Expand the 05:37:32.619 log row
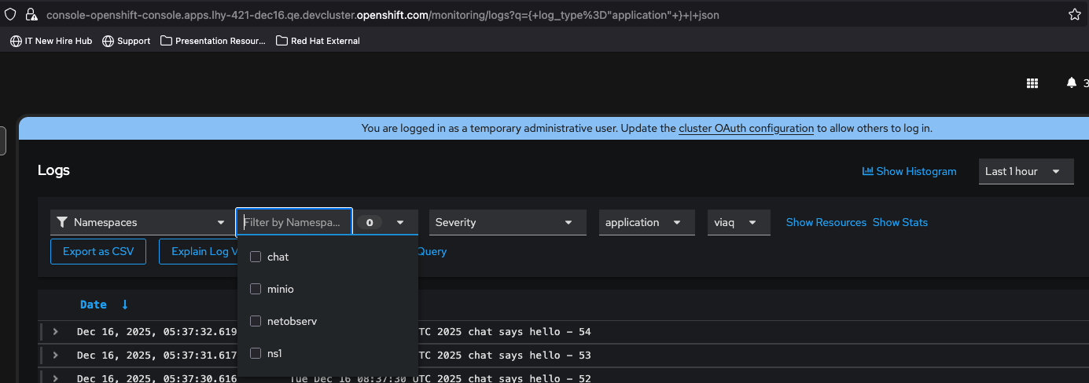Image resolution: width=1089 pixels, height=383 pixels. coord(56,332)
